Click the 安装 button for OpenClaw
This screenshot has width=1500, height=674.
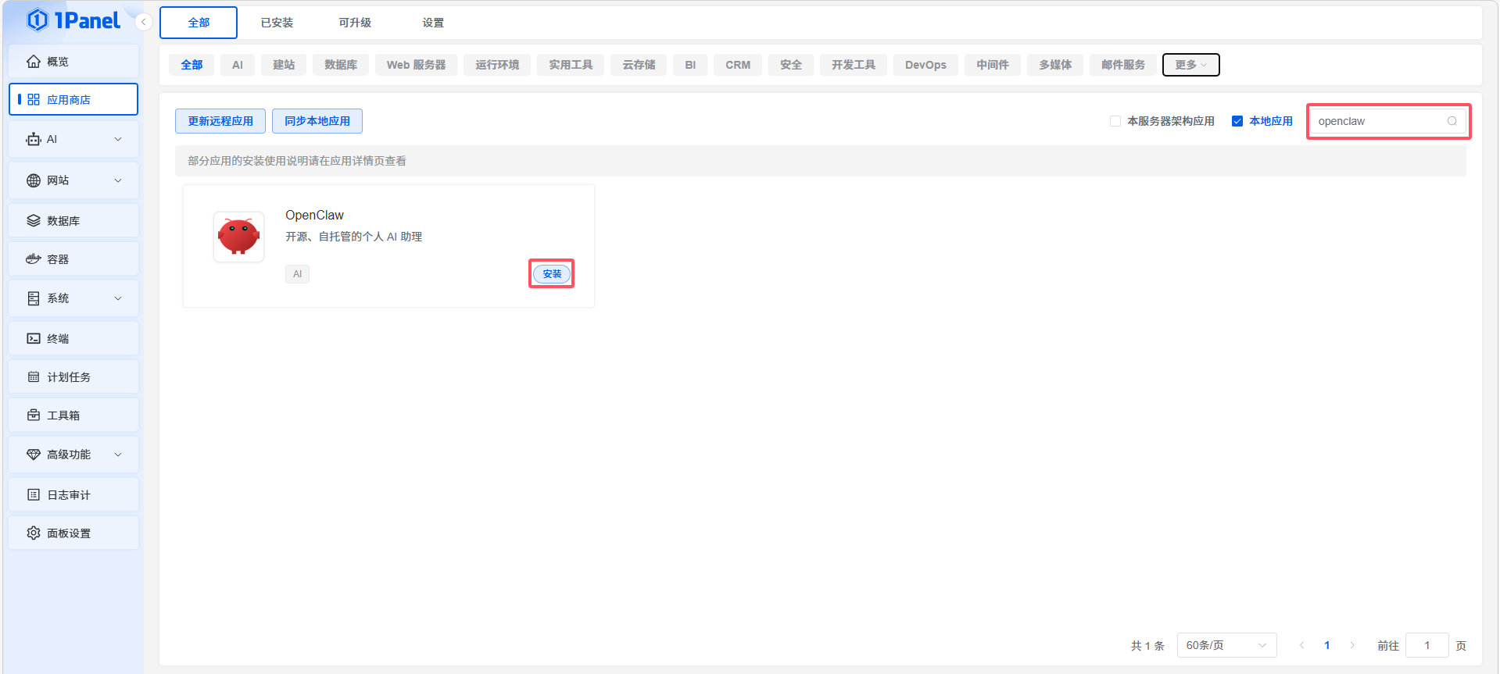pyautogui.click(x=552, y=274)
